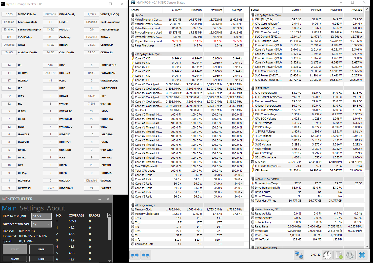This screenshot has width=373, height=263.
Task: Click the icon beside the ASUS WMI header
Action: pos(253,88)
